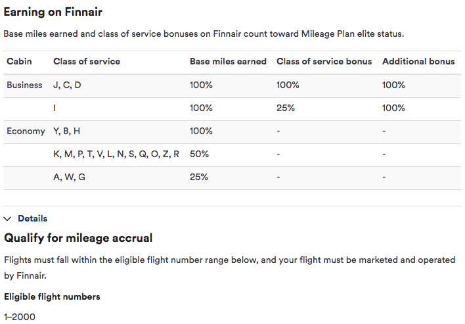Click the Economy cabin cell
The image size is (465, 324).
click(x=26, y=131)
